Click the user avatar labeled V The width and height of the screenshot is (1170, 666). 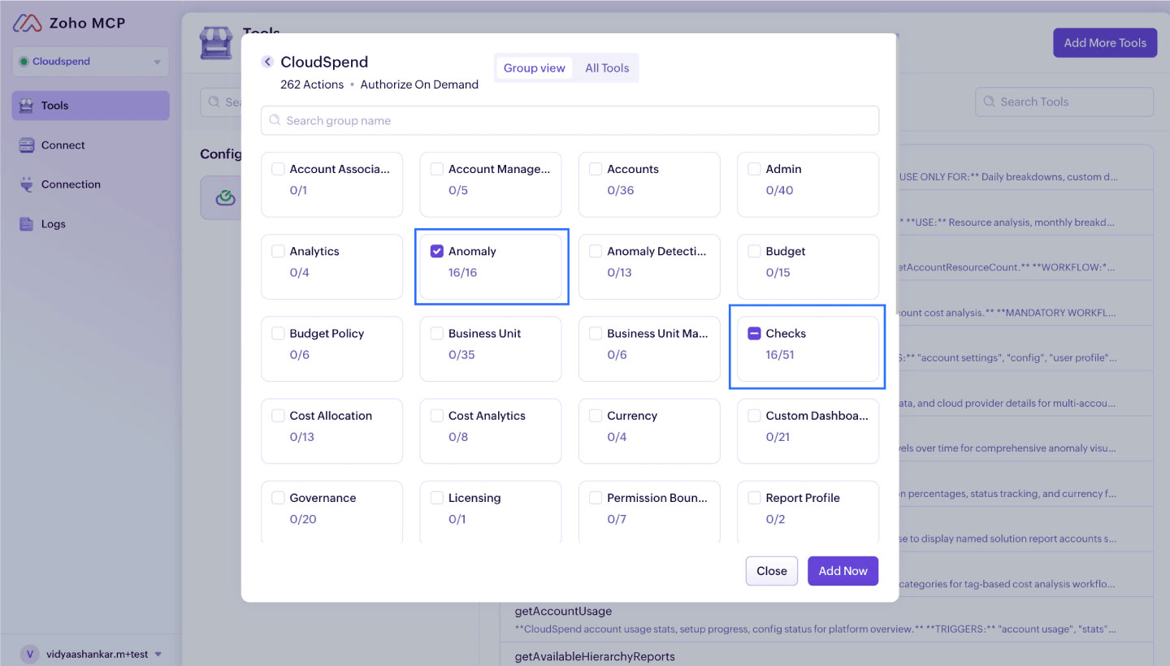[30, 654]
